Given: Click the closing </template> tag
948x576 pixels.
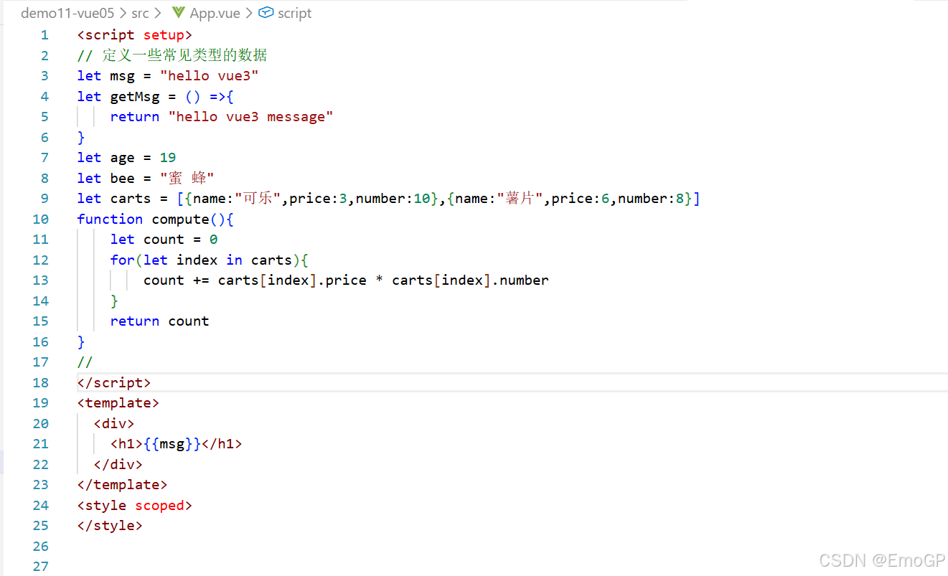Looking at the screenshot, I should point(122,485).
